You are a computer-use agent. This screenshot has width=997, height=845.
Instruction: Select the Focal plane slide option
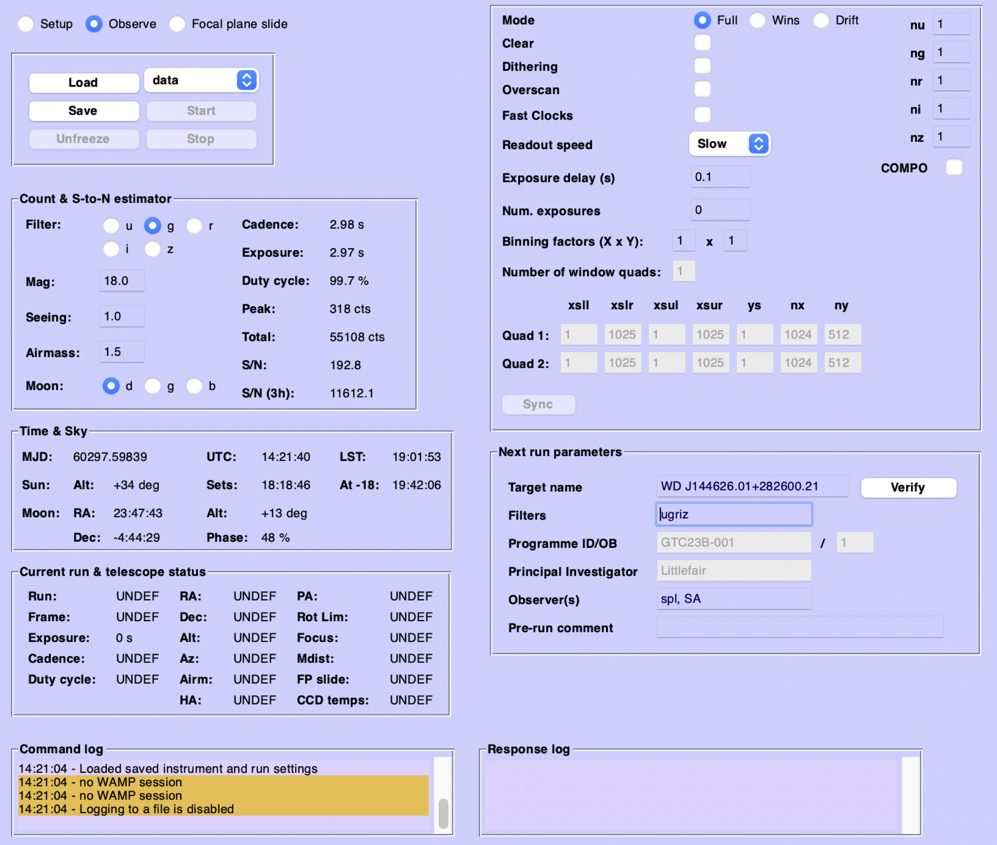point(177,24)
